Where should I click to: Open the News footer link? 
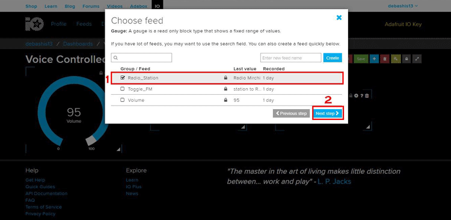[x=132, y=194]
